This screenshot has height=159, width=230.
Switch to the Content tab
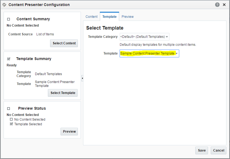92,17
